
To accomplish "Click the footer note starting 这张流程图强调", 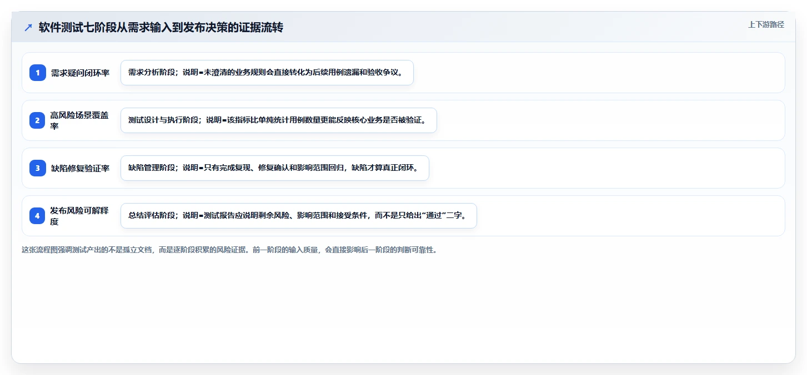I will tap(229, 250).
